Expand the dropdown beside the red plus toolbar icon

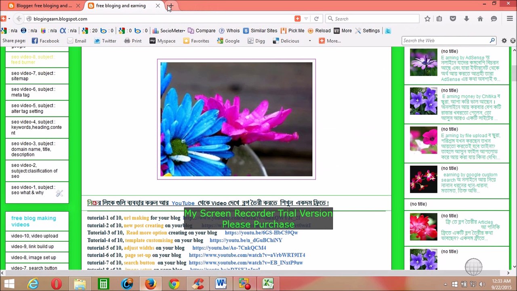9,19
